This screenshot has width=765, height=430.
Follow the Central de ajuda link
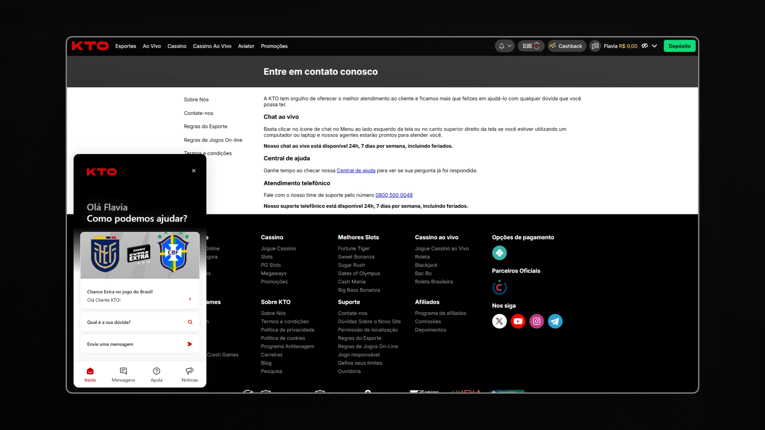click(356, 171)
